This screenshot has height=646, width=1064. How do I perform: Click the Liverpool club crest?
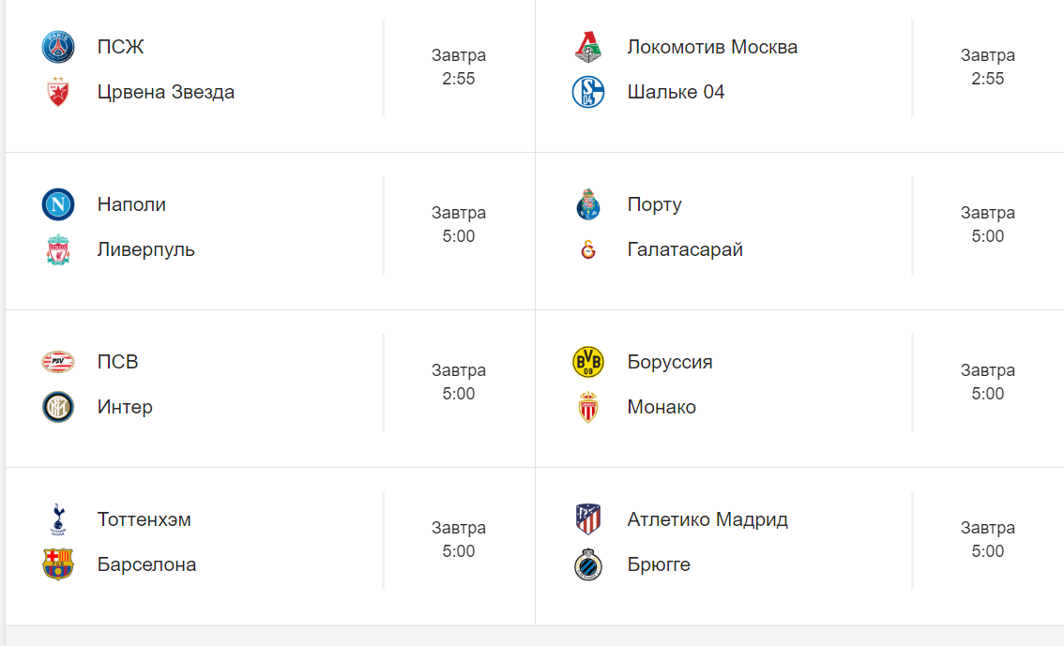tap(58, 249)
